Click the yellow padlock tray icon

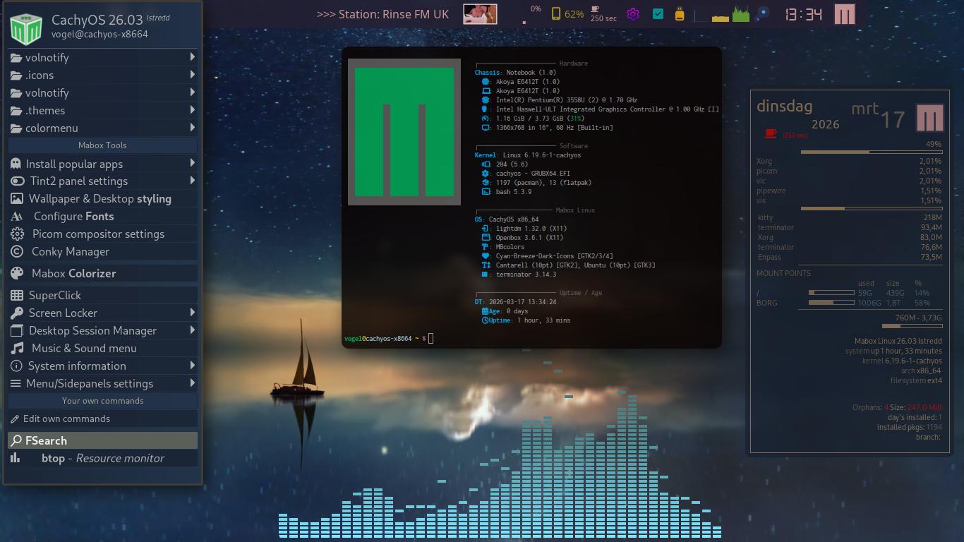point(680,14)
